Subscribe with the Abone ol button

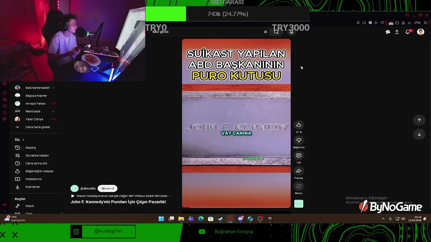click(107, 189)
